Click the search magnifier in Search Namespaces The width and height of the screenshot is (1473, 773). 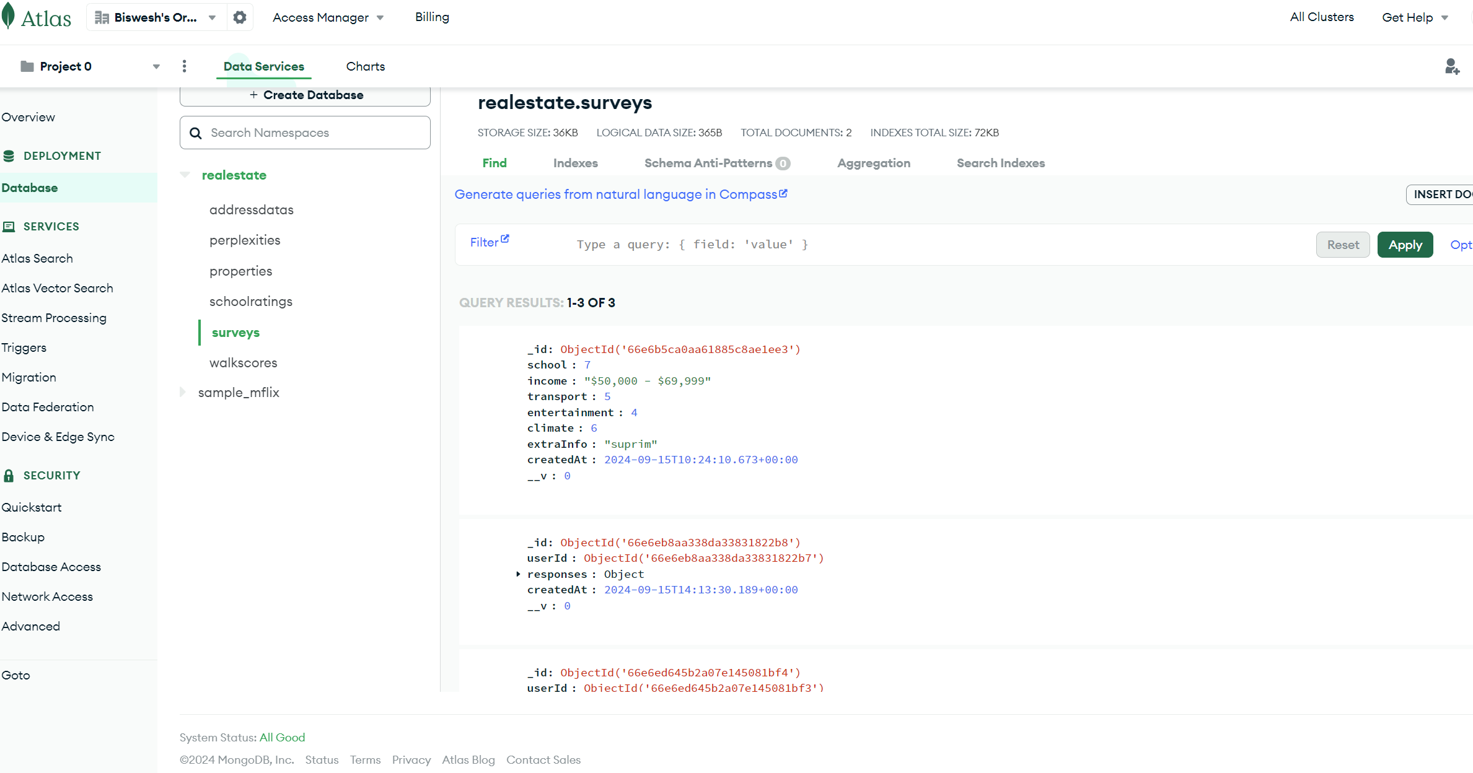(196, 133)
